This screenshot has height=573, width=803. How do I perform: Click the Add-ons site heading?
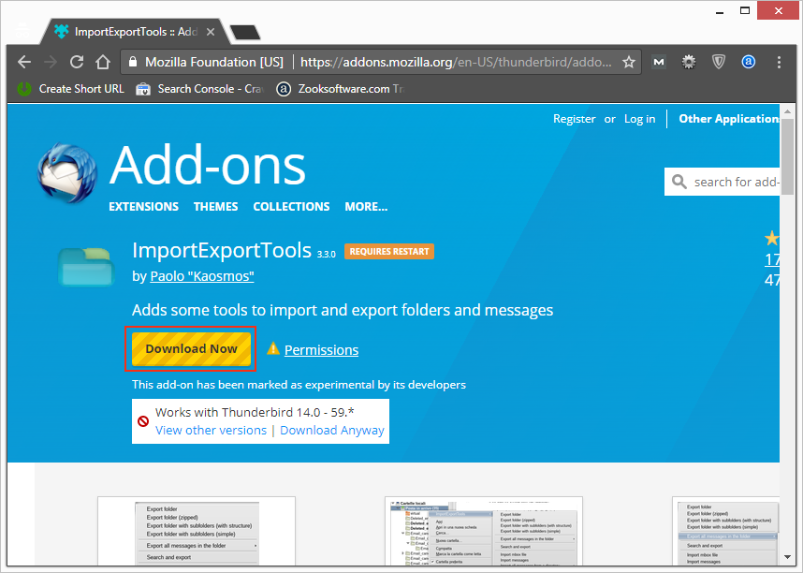(x=208, y=165)
